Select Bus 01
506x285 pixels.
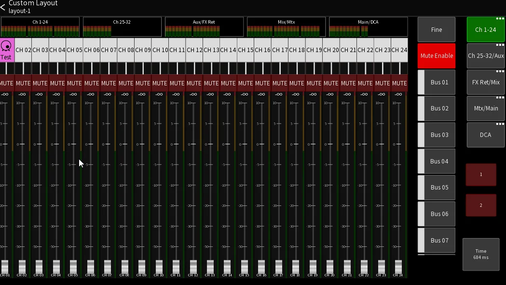pos(437,82)
